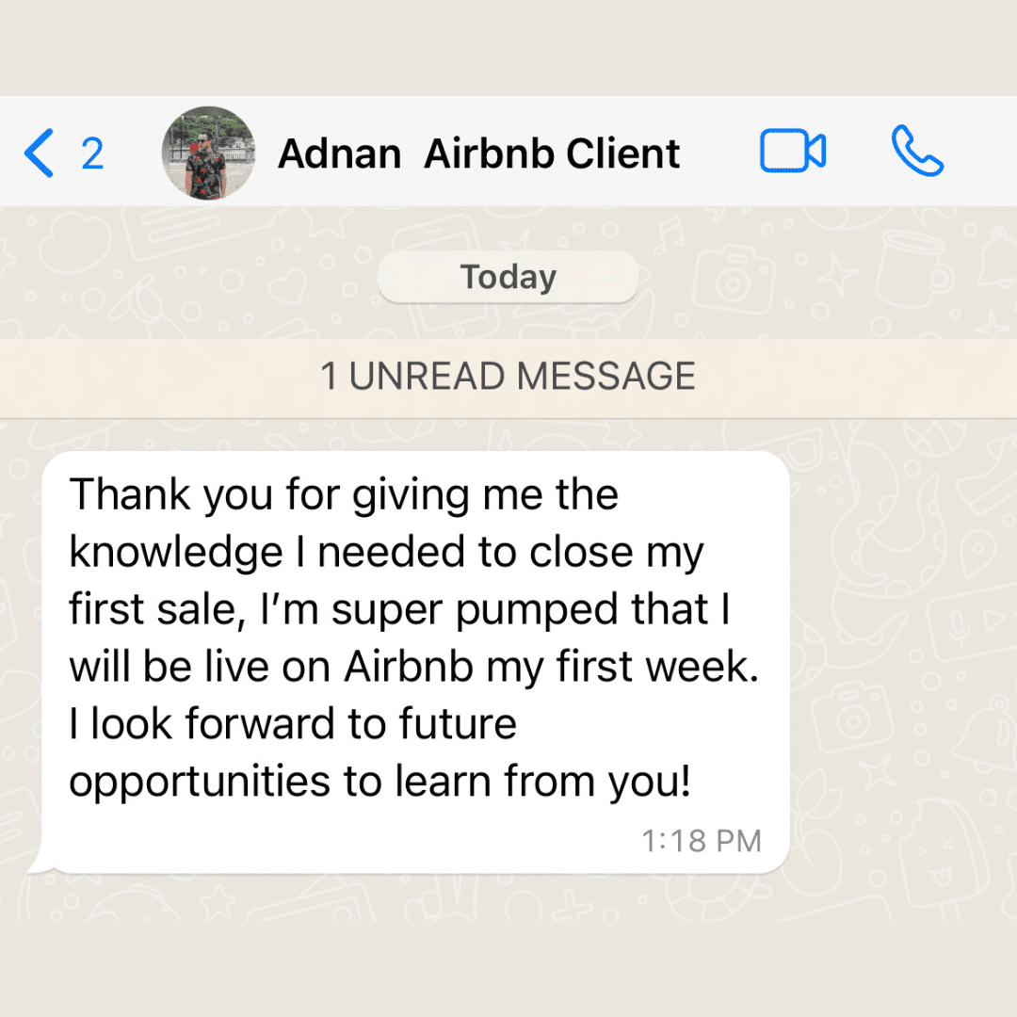
Task: Open contact info for Adnan Airbnb Client
Action: click(478, 153)
